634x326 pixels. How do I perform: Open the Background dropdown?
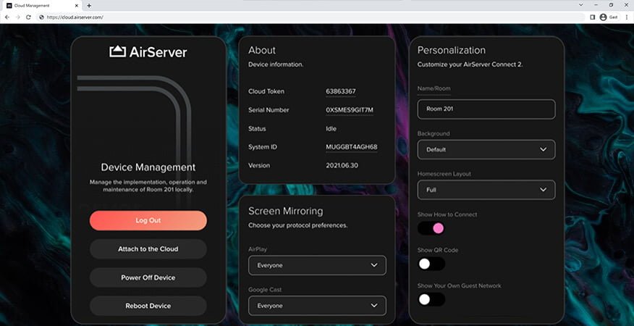486,149
